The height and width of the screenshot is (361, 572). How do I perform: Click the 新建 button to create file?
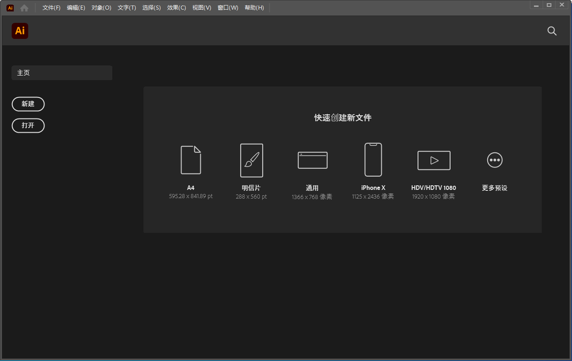(x=28, y=104)
